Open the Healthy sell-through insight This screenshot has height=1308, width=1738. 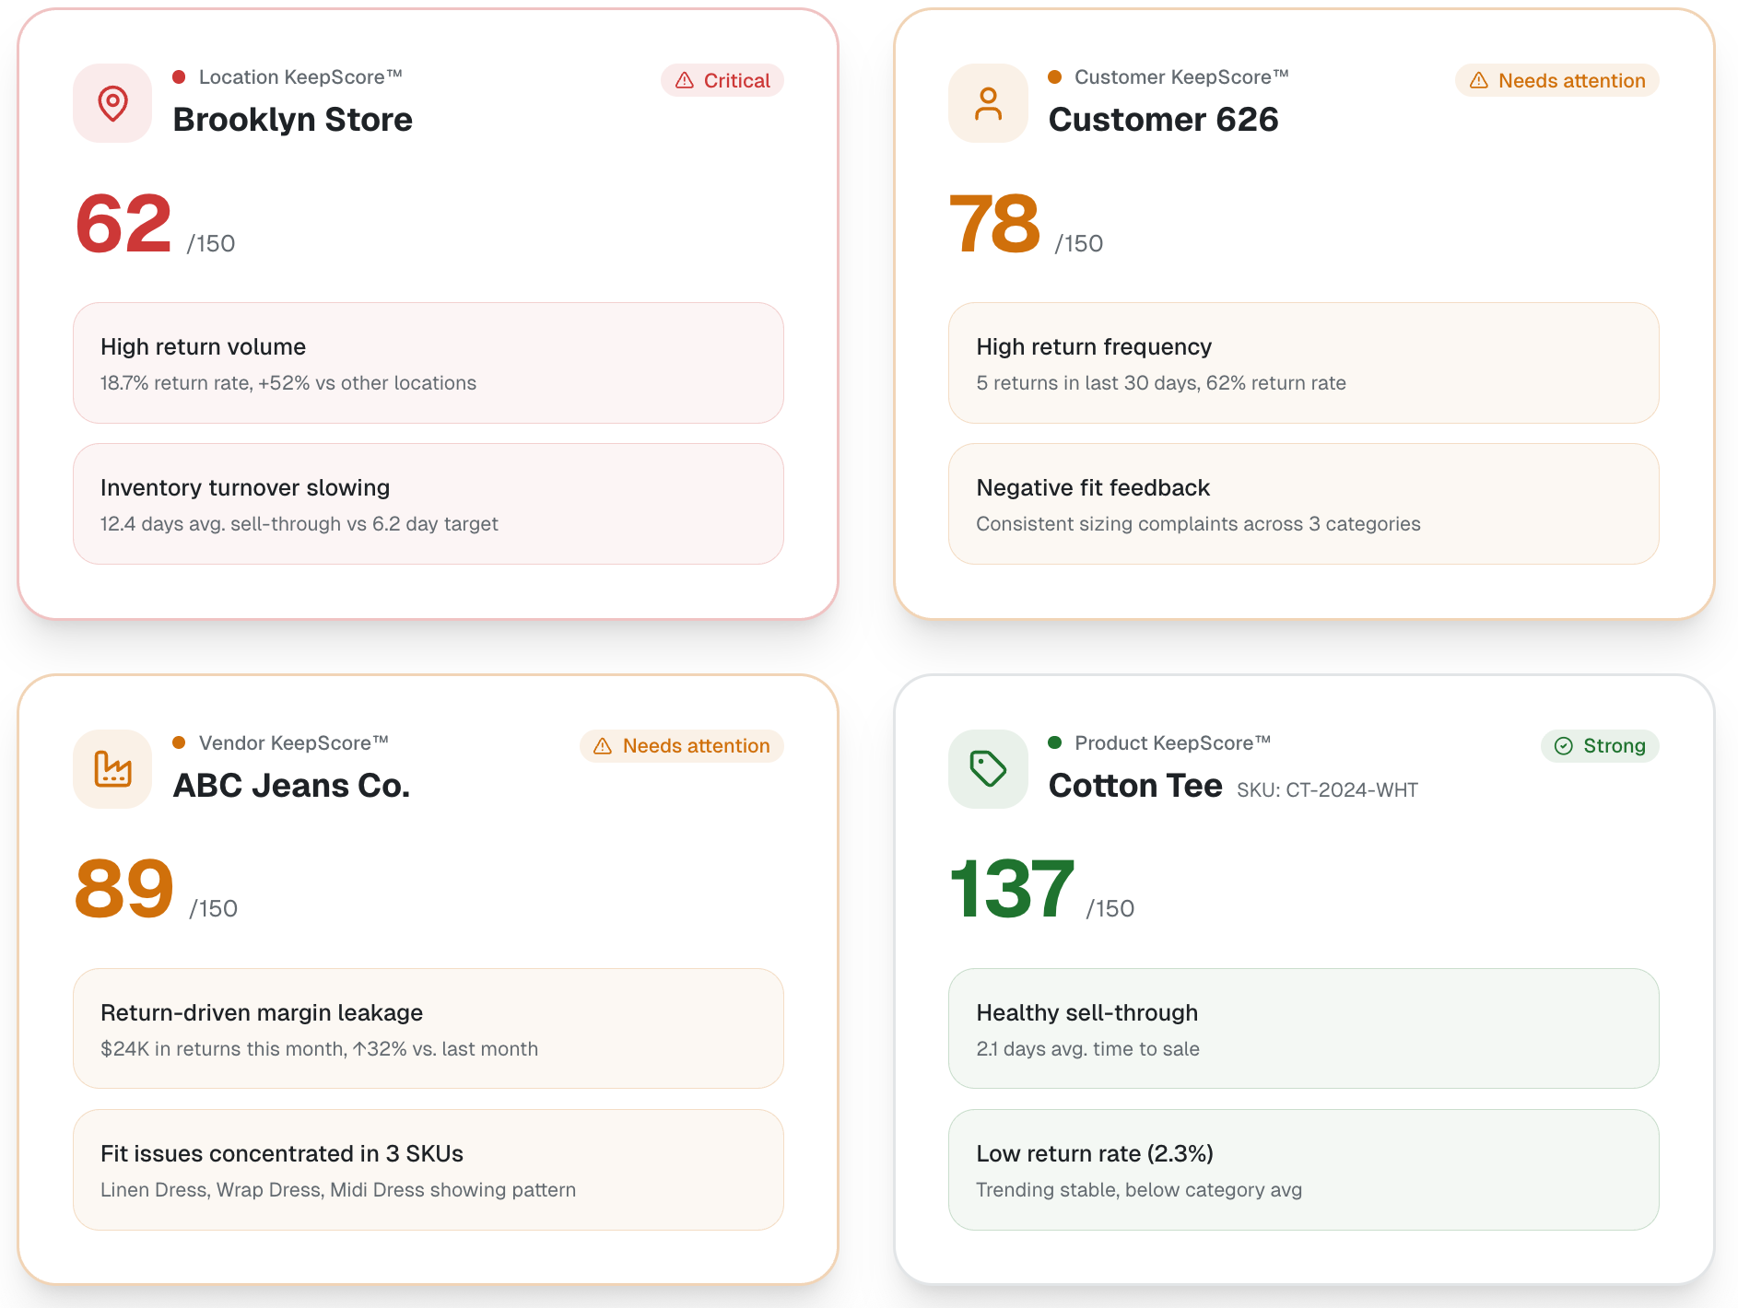[1303, 1028]
